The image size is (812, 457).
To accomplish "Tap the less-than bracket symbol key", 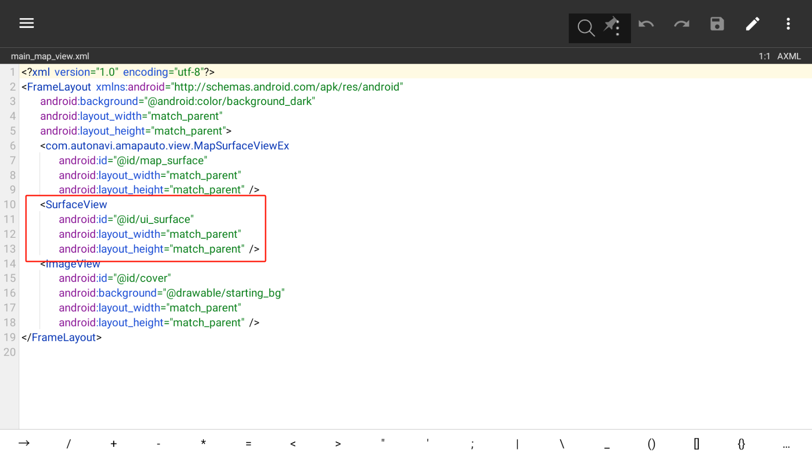I will 293,444.
